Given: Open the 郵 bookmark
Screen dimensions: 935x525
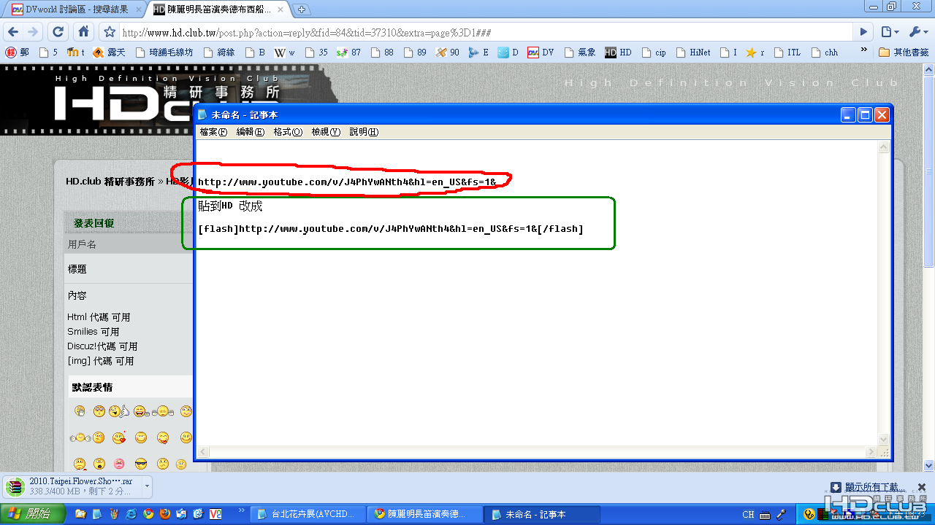Looking at the screenshot, I should (x=18, y=52).
